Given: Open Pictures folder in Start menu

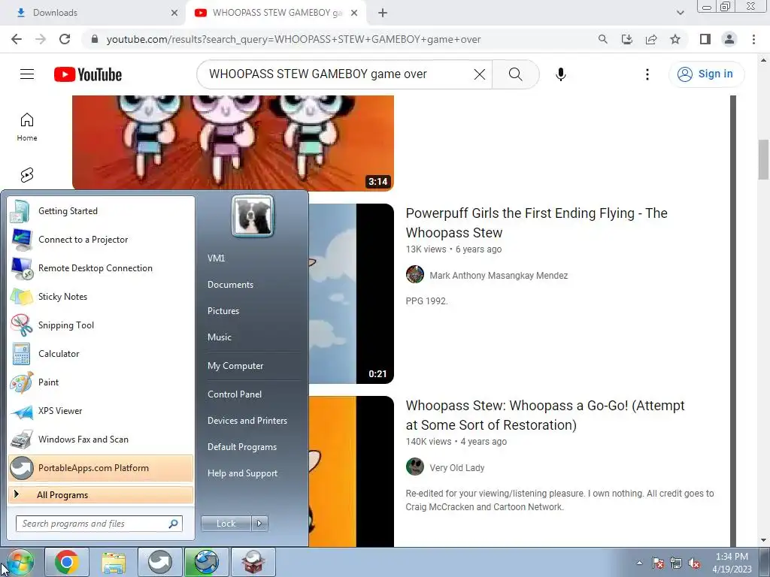Looking at the screenshot, I should (x=223, y=310).
